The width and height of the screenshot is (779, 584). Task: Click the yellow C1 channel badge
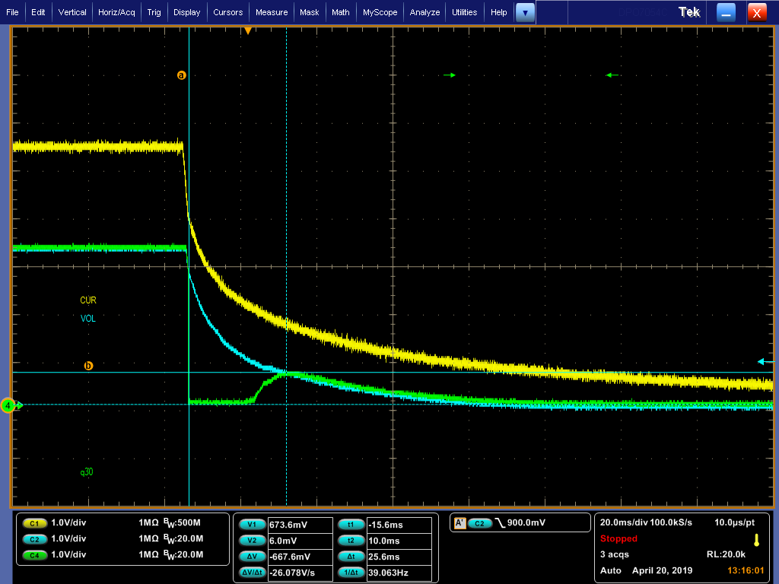pos(34,523)
